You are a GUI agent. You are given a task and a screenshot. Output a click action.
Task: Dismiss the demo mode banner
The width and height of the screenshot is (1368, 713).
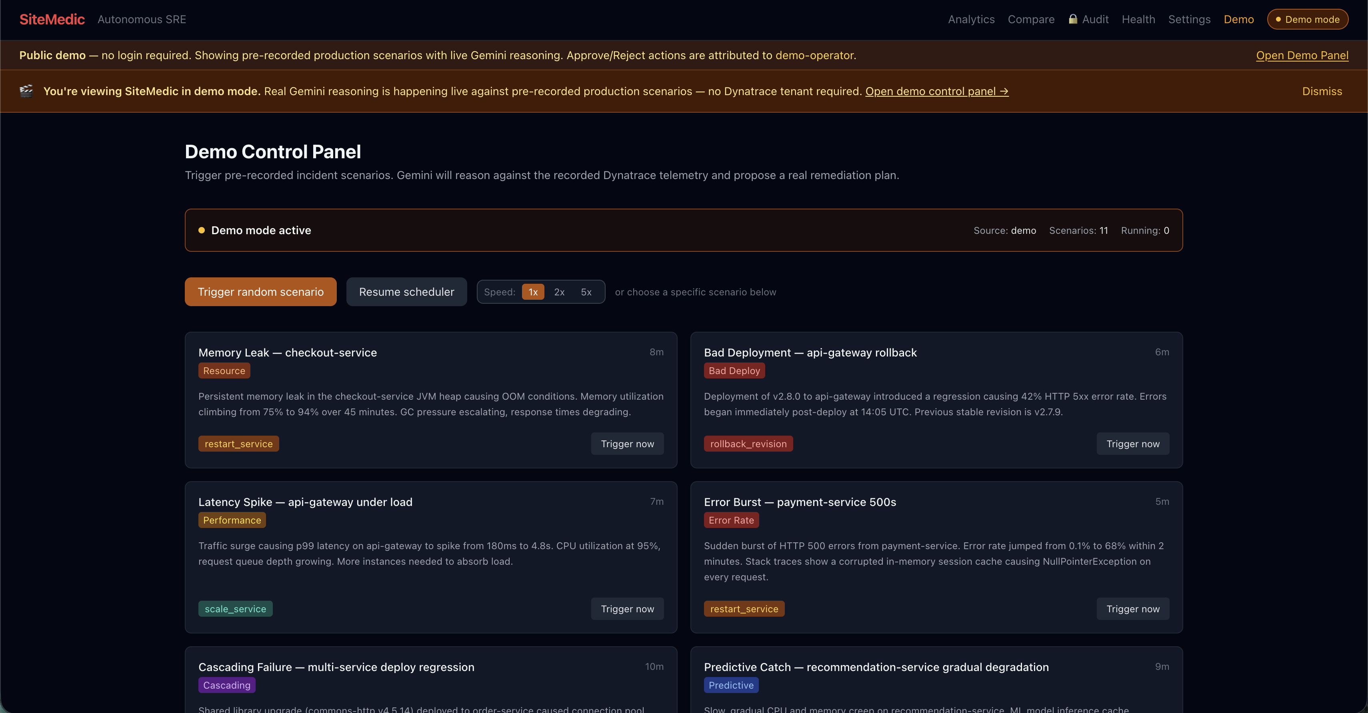(x=1322, y=91)
